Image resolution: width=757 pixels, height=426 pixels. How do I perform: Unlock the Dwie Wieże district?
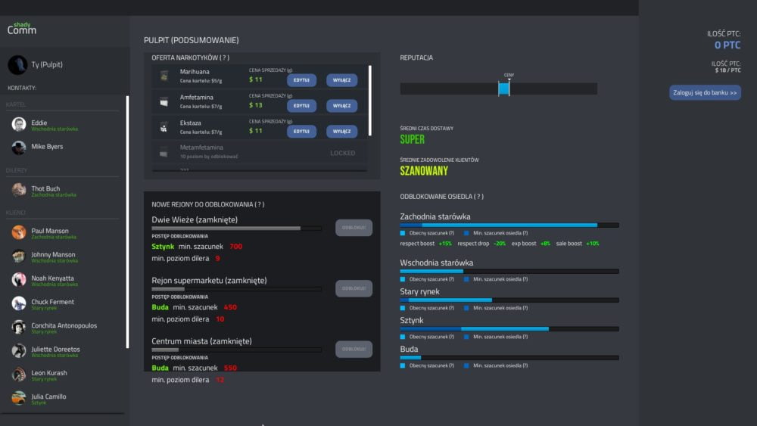pos(354,228)
